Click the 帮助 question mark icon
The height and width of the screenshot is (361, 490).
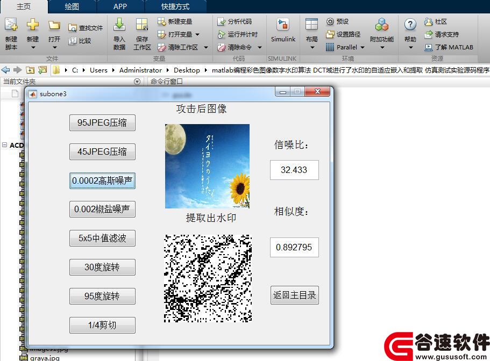410,24
